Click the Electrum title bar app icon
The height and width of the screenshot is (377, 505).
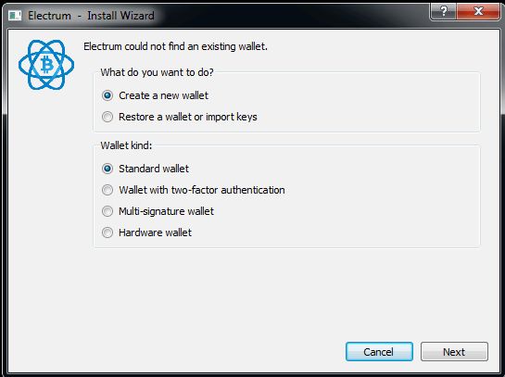click(x=15, y=15)
